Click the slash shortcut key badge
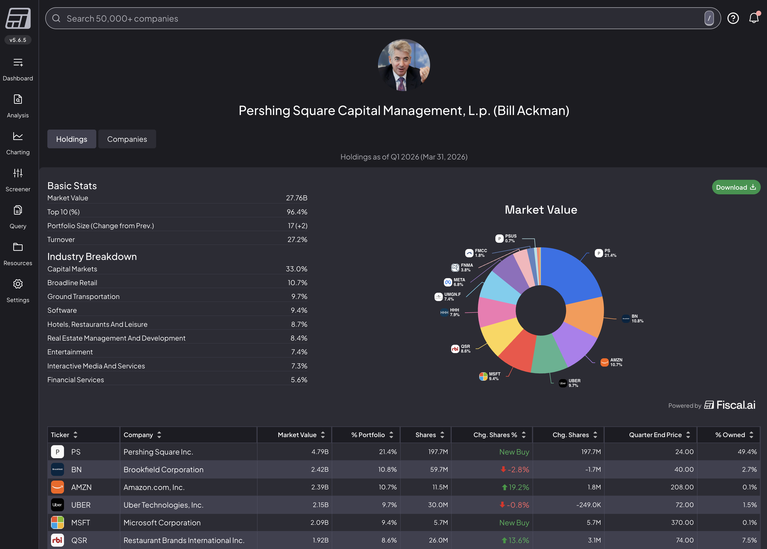767x549 pixels. click(x=709, y=18)
